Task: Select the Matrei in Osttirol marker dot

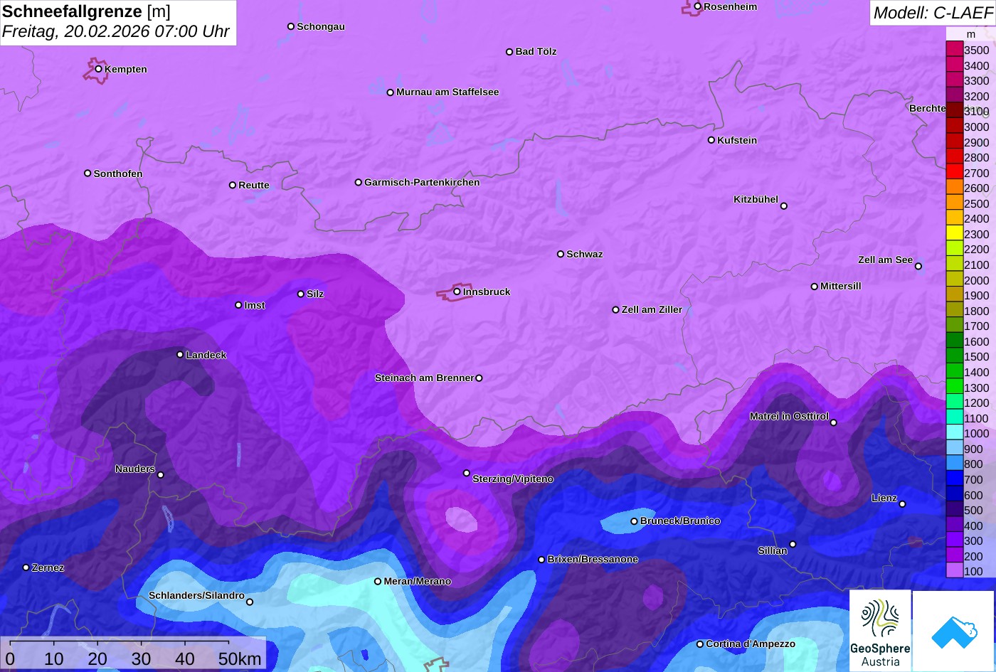Action: tap(834, 422)
